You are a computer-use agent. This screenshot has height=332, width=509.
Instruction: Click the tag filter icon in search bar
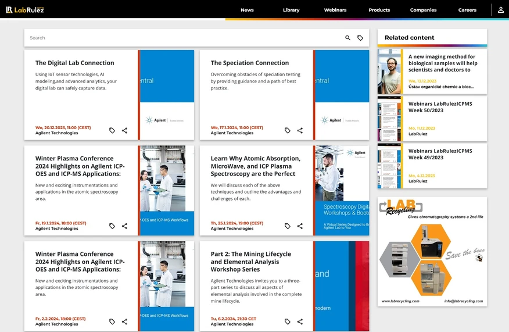[360, 38]
